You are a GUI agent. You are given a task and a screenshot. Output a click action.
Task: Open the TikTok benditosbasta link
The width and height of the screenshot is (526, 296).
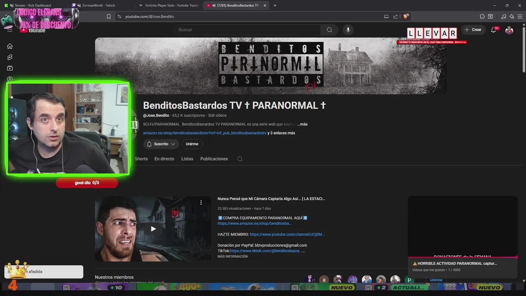(x=267, y=251)
